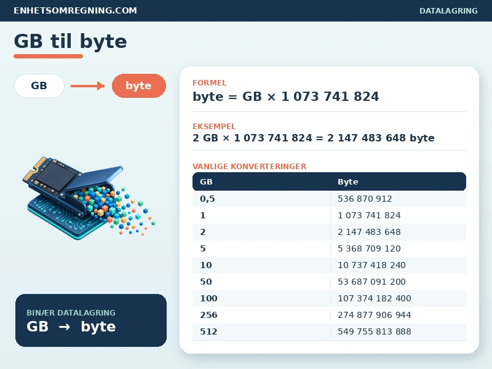Select the value 549 755 813 888
This screenshot has width=492, height=369.
click(x=375, y=331)
